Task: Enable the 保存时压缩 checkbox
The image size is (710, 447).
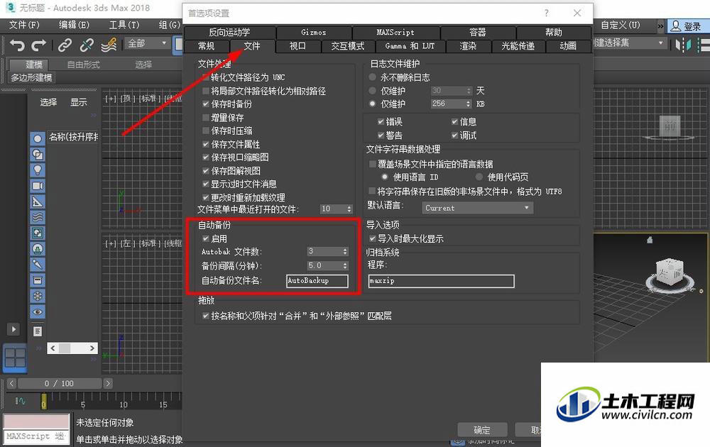Action: [x=206, y=131]
